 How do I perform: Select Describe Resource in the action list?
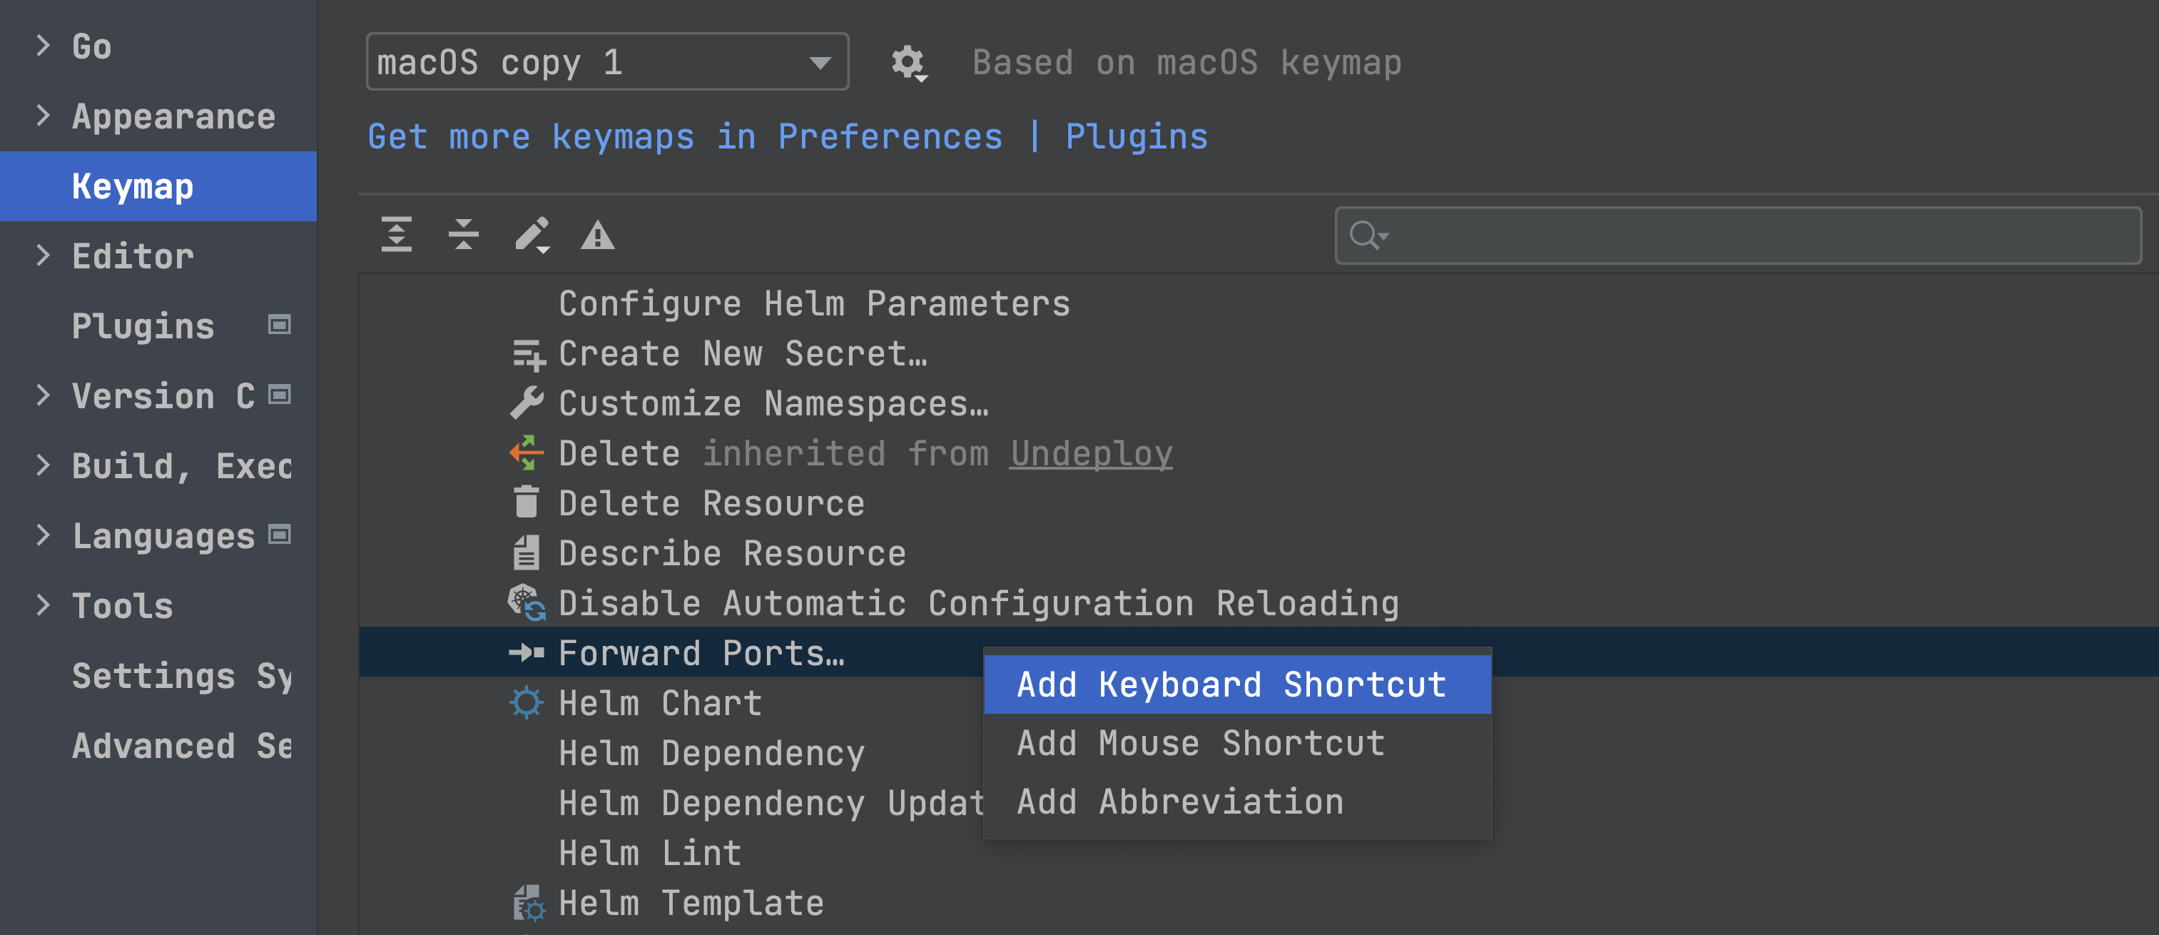[x=732, y=553]
